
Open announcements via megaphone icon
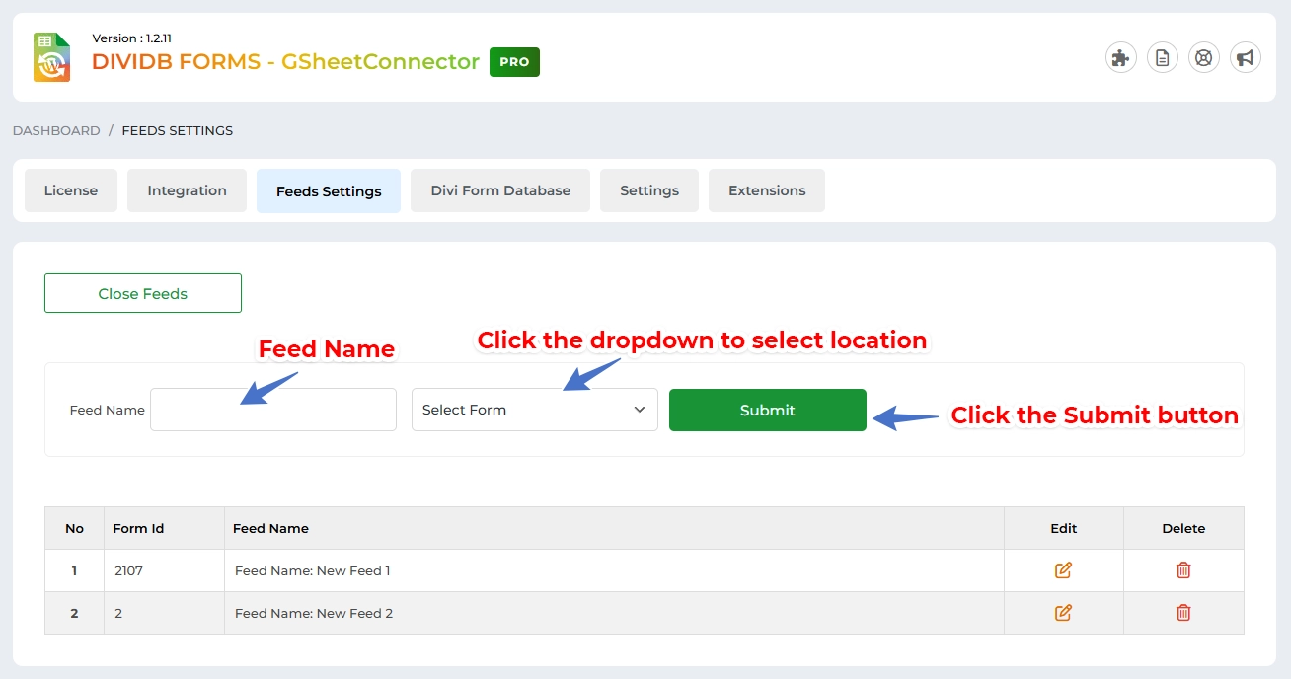1245,57
